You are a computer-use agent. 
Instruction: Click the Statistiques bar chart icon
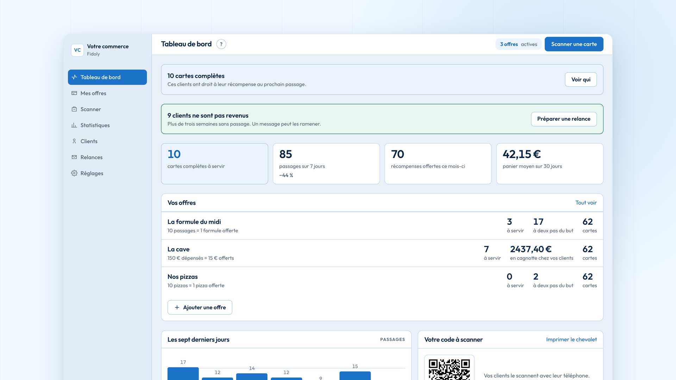(x=74, y=125)
